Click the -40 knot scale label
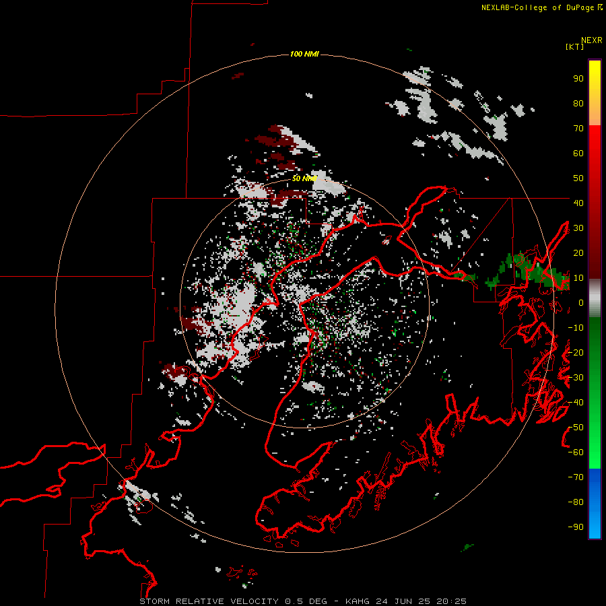Screen dimensions: 606x606 pos(576,403)
